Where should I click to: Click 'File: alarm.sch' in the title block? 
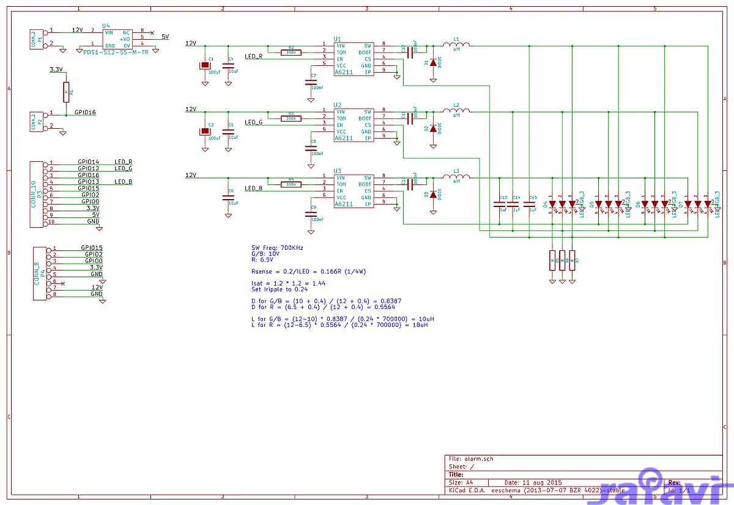point(471,458)
